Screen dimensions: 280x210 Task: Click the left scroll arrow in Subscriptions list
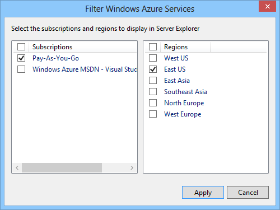17,167
